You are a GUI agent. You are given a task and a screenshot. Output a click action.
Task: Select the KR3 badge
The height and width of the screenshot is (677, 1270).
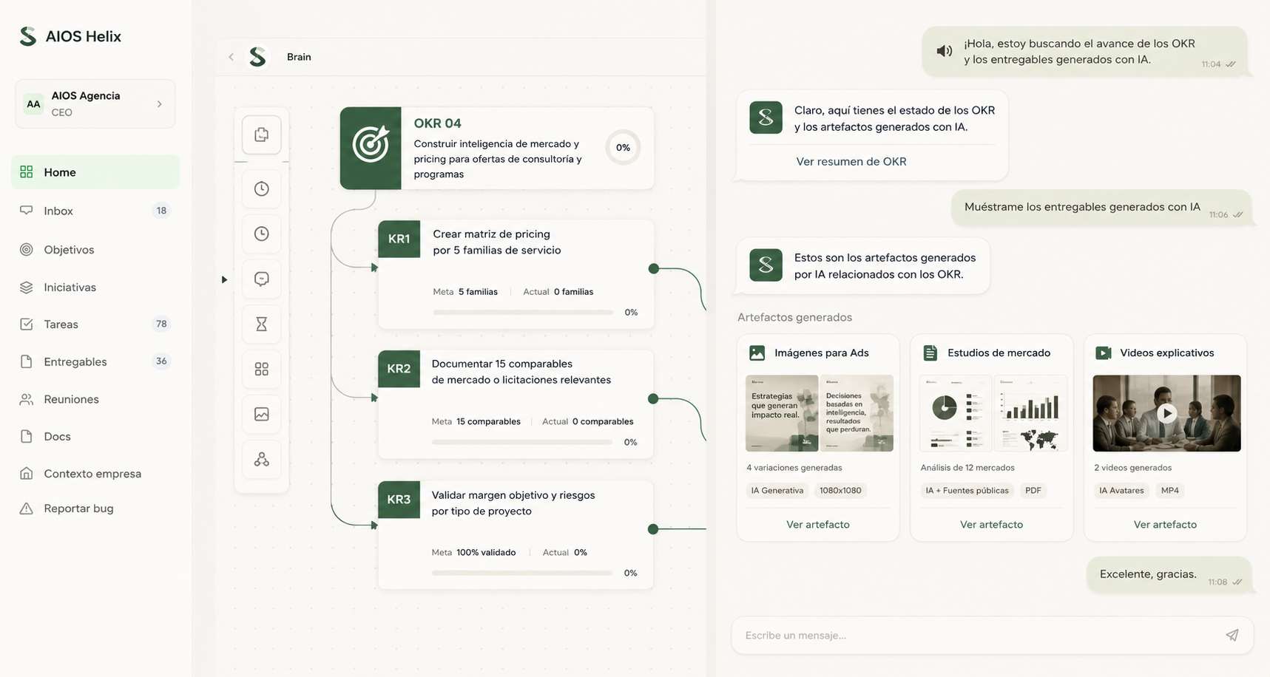point(399,500)
